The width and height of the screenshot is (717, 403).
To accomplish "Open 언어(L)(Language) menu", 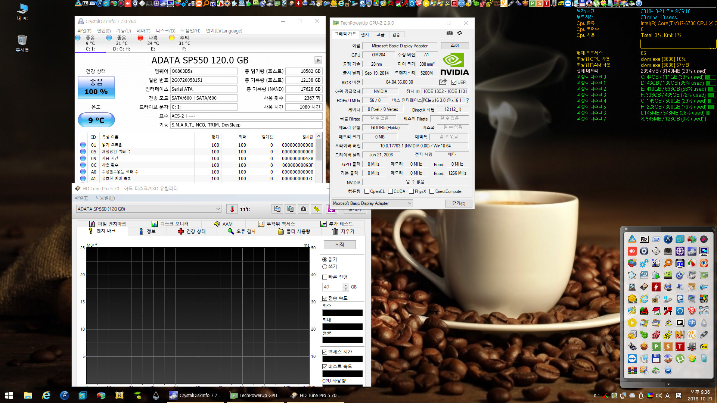I will 224,31.
